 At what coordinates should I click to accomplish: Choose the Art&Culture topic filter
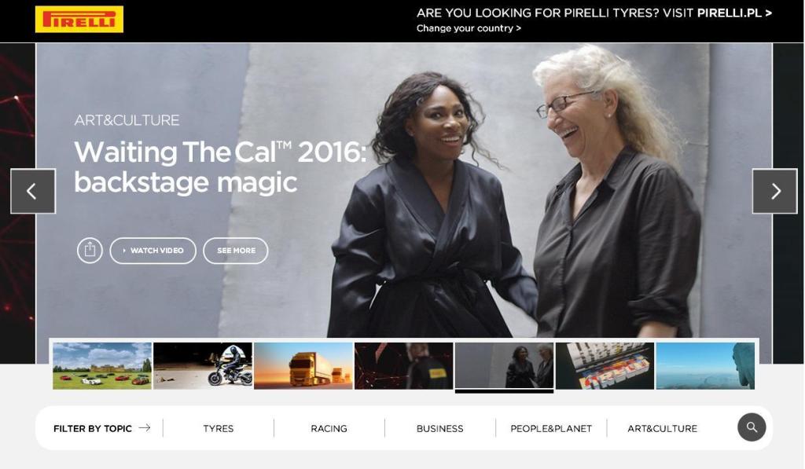pyautogui.click(x=662, y=428)
